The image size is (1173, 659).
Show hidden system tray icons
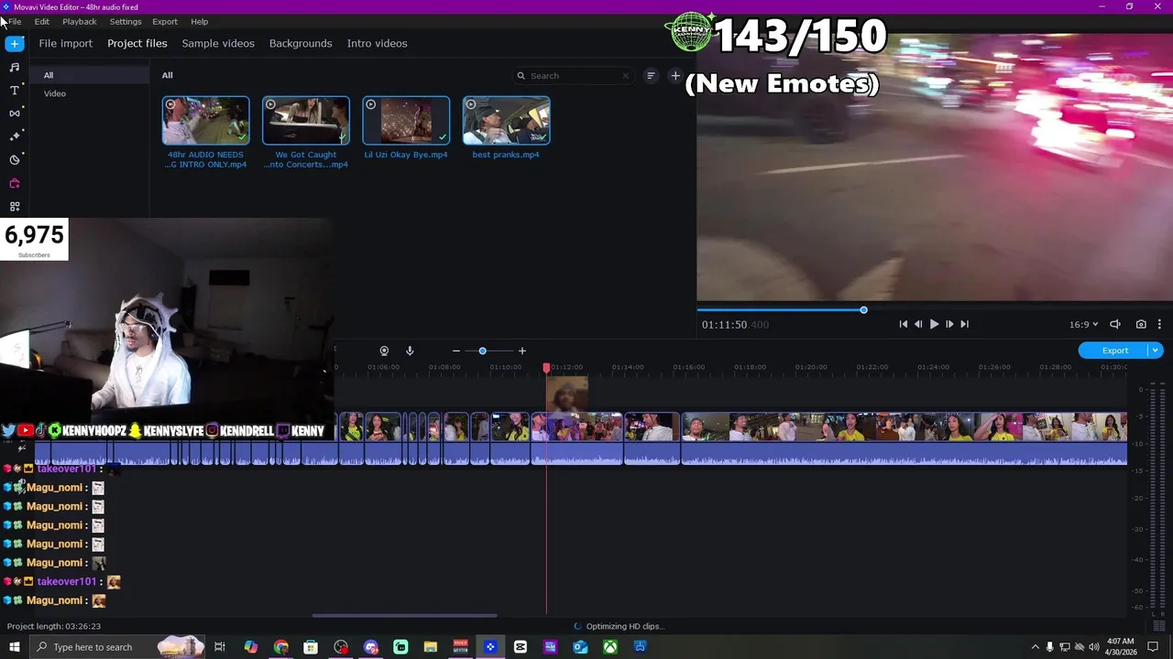(1036, 647)
